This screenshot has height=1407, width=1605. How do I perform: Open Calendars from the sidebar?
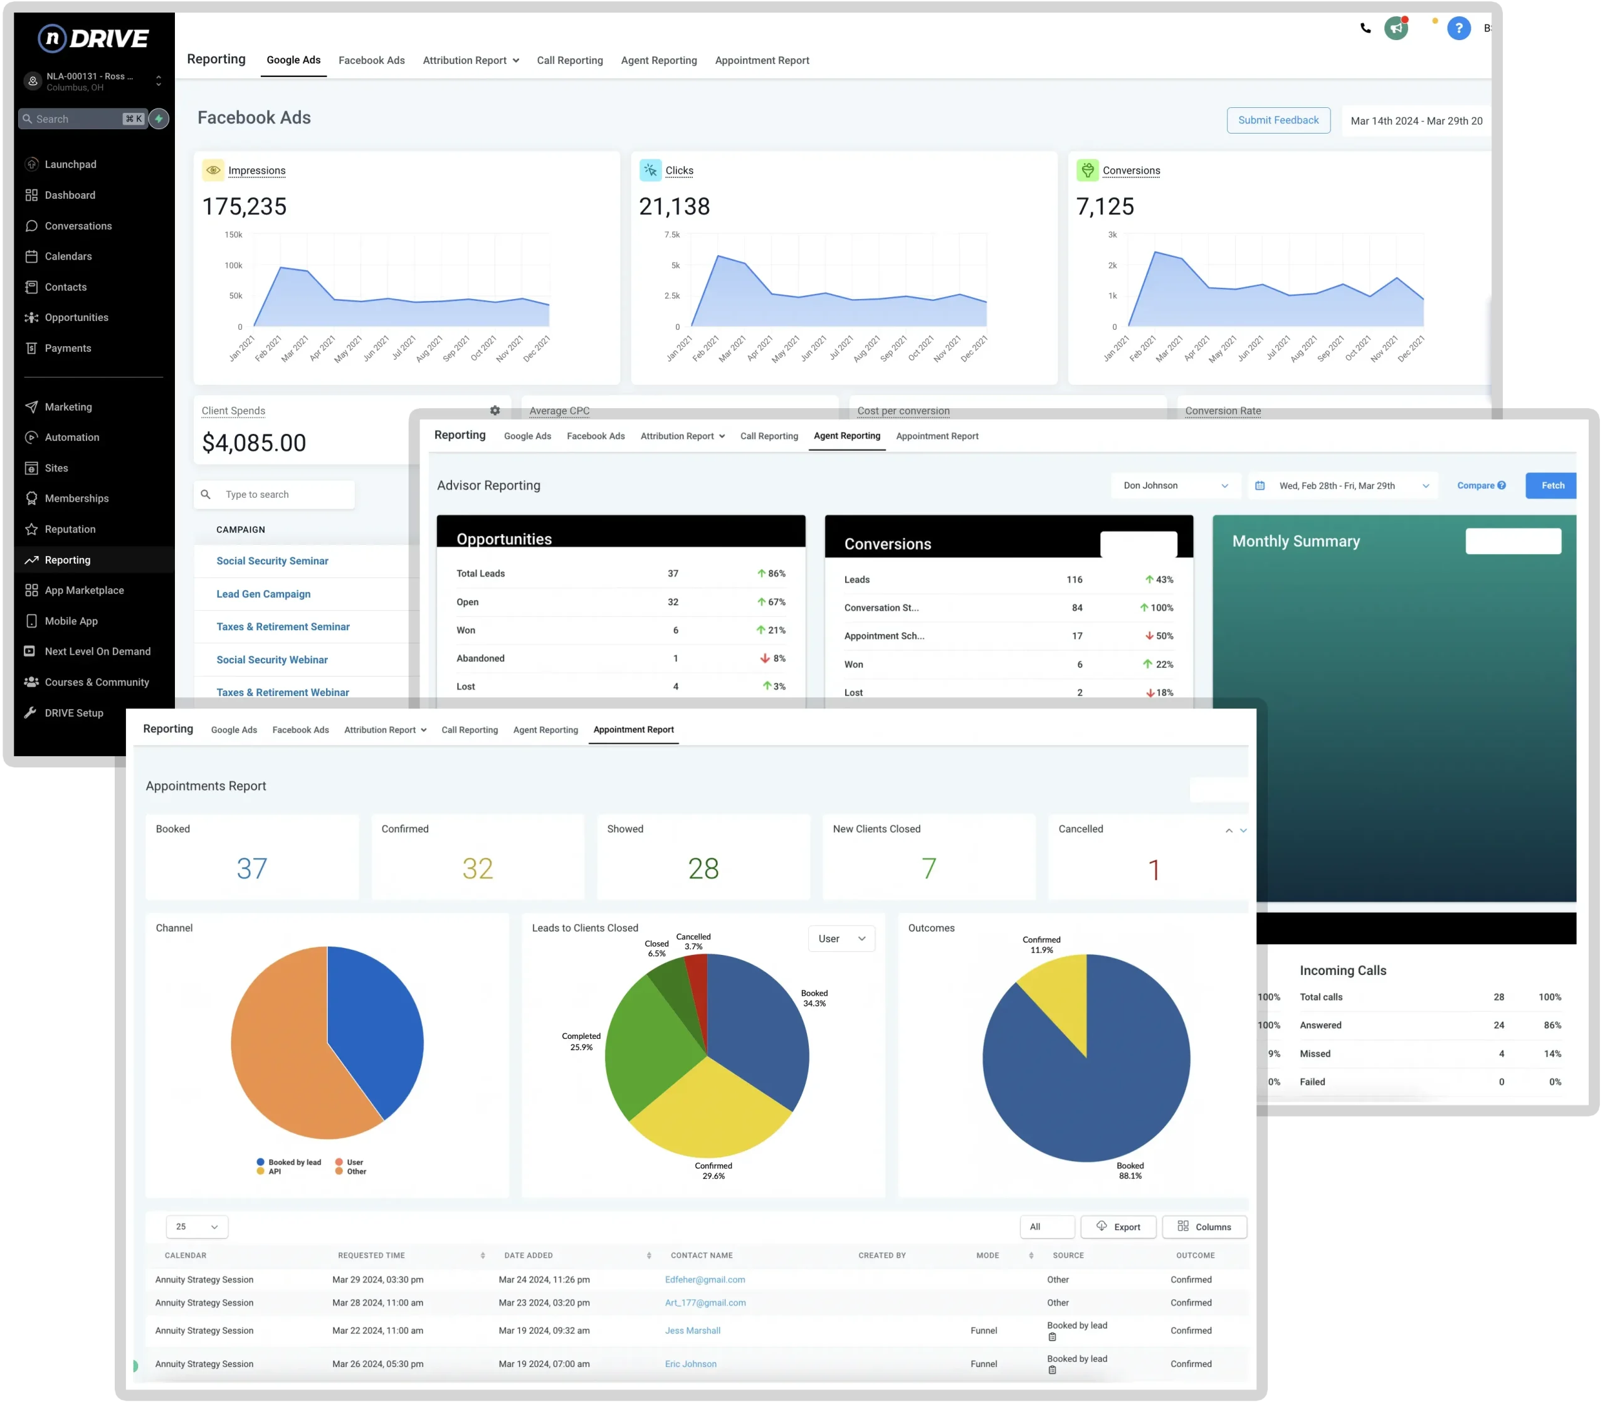68,256
